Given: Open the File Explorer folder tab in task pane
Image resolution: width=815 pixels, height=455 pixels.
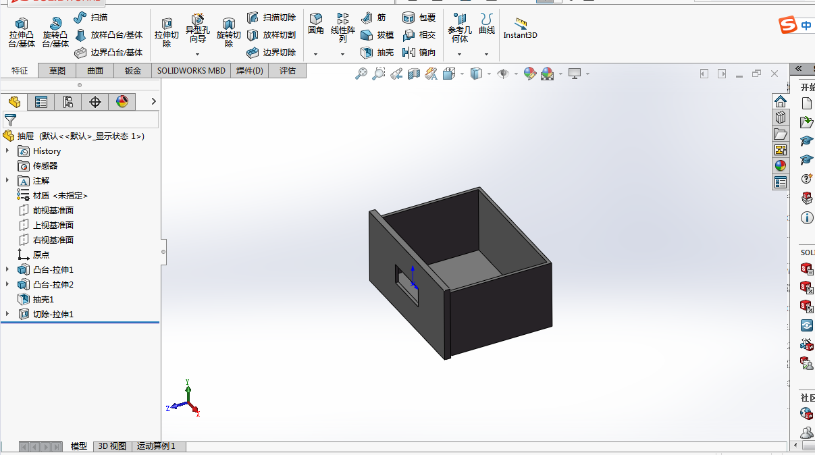Looking at the screenshot, I should coord(781,134).
